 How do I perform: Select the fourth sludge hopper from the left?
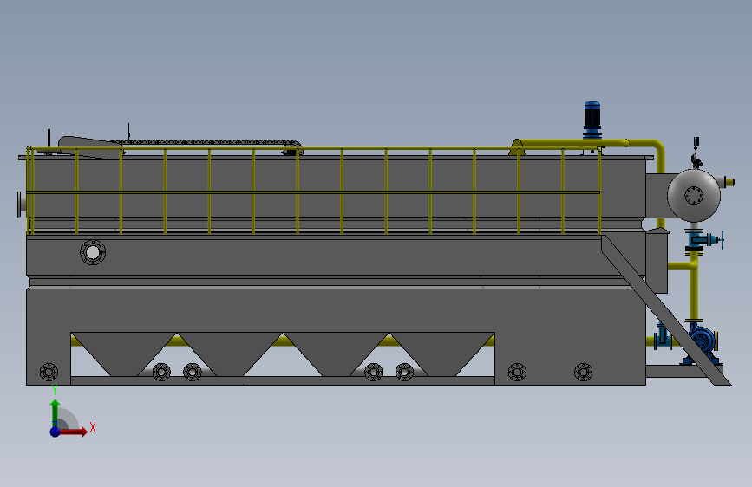tap(442, 354)
